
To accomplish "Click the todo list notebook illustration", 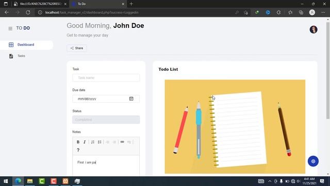I will click(235, 127).
